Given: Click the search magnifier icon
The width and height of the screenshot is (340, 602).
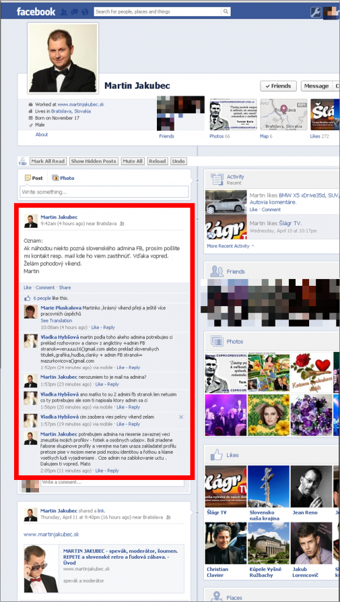Looking at the screenshot, I should pyautogui.click(x=226, y=11).
